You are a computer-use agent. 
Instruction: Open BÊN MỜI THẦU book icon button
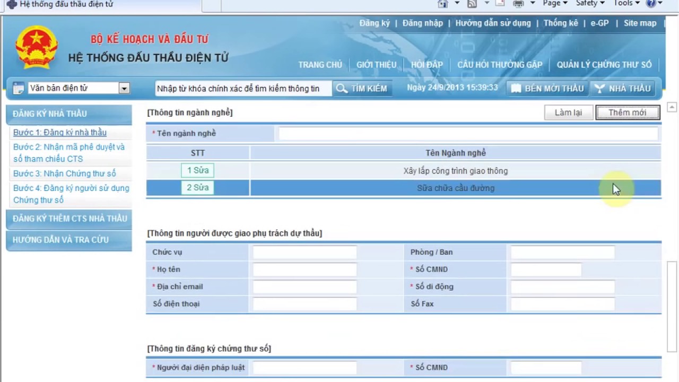pos(547,89)
